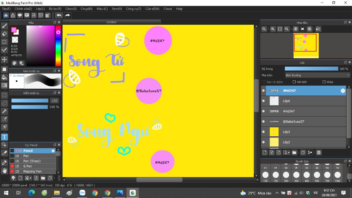Choose the Bucket fill tool

click(x=4, y=77)
